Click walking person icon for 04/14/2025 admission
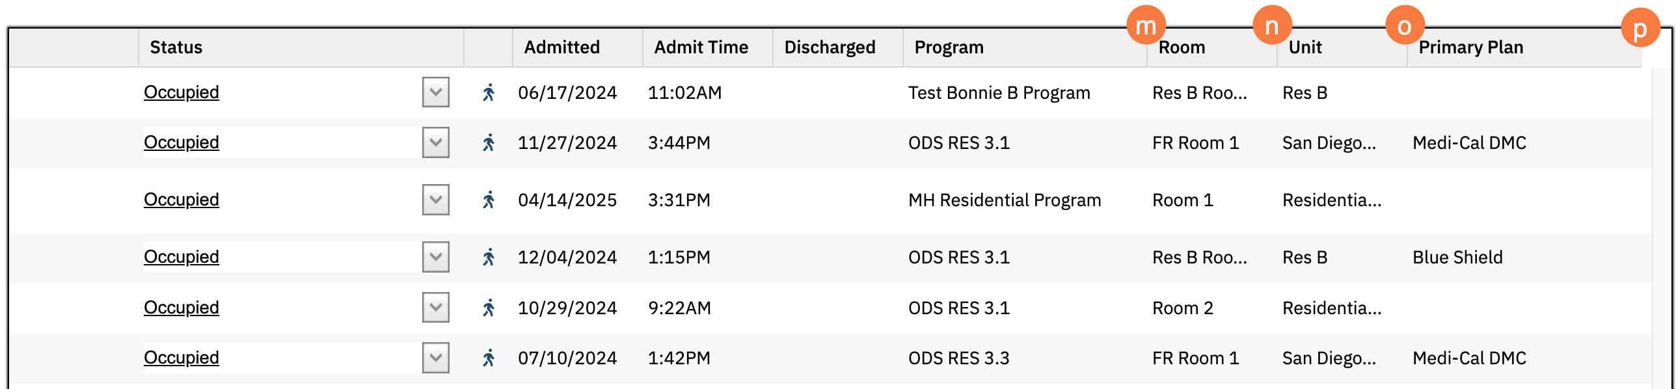Image resolution: width=1676 pixels, height=389 pixels. (489, 200)
